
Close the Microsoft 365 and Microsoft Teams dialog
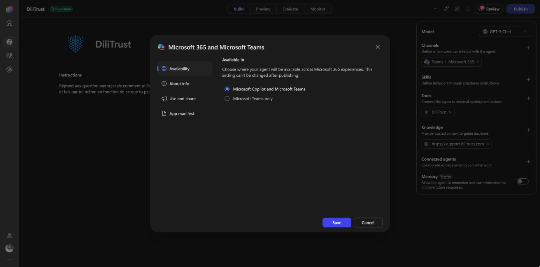tap(377, 47)
